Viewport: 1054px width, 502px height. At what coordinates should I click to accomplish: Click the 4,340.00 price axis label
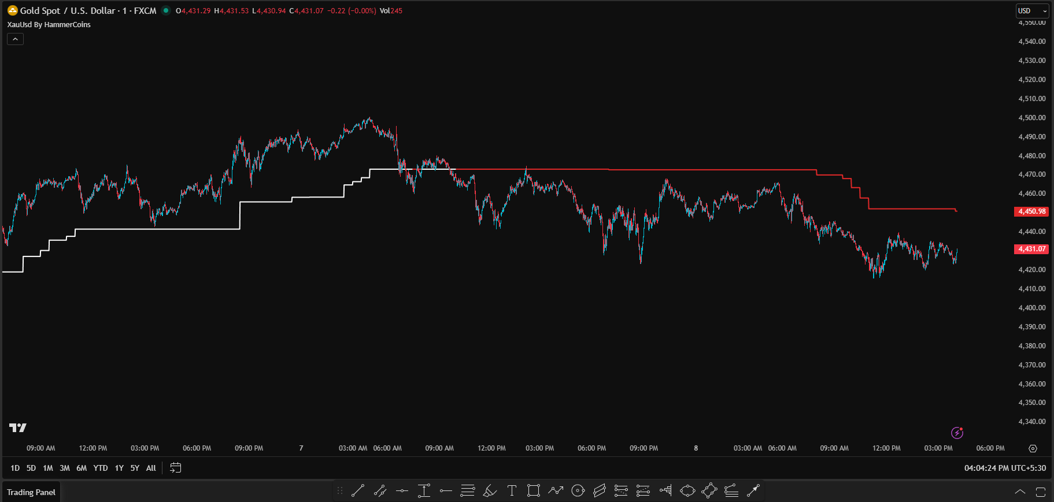pyautogui.click(x=1032, y=421)
